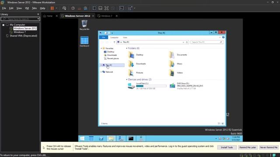The height and width of the screenshot is (157, 280).
Task: Open the snapshot manager icon
Action: click(x=86, y=8)
